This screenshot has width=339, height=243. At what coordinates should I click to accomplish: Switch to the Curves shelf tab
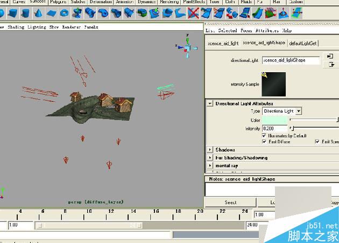click(19, 2)
